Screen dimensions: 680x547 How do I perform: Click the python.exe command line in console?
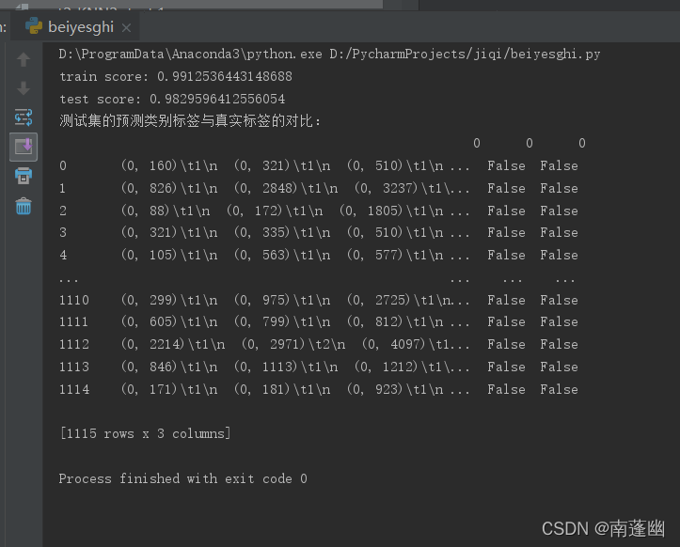coord(329,54)
